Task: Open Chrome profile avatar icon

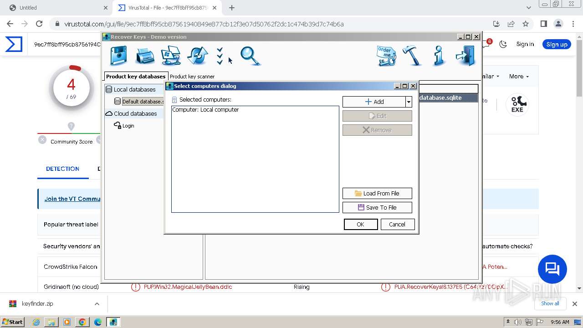Action: 558,24
